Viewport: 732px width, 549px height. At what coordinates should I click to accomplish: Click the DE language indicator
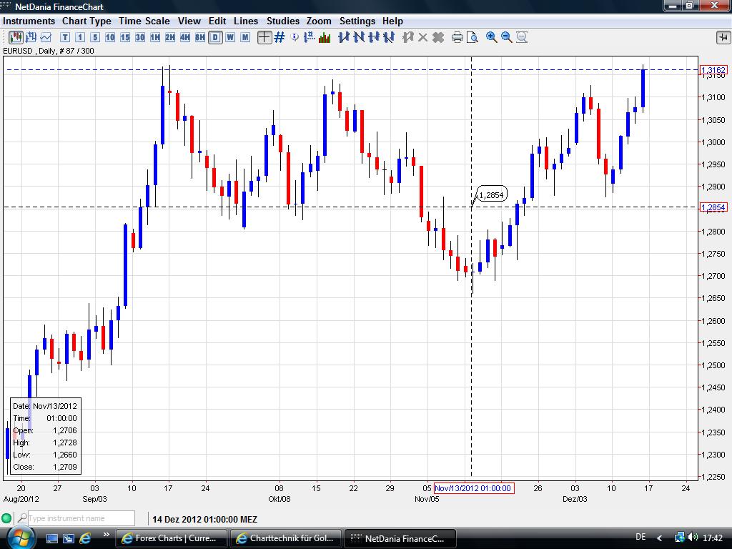640,537
